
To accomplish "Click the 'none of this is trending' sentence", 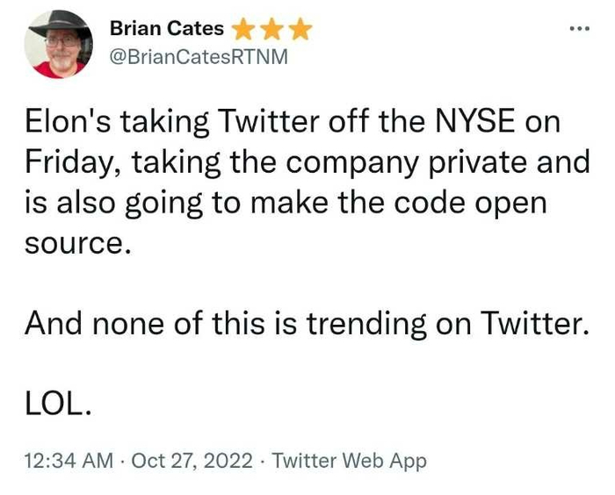I will click(x=228, y=324).
